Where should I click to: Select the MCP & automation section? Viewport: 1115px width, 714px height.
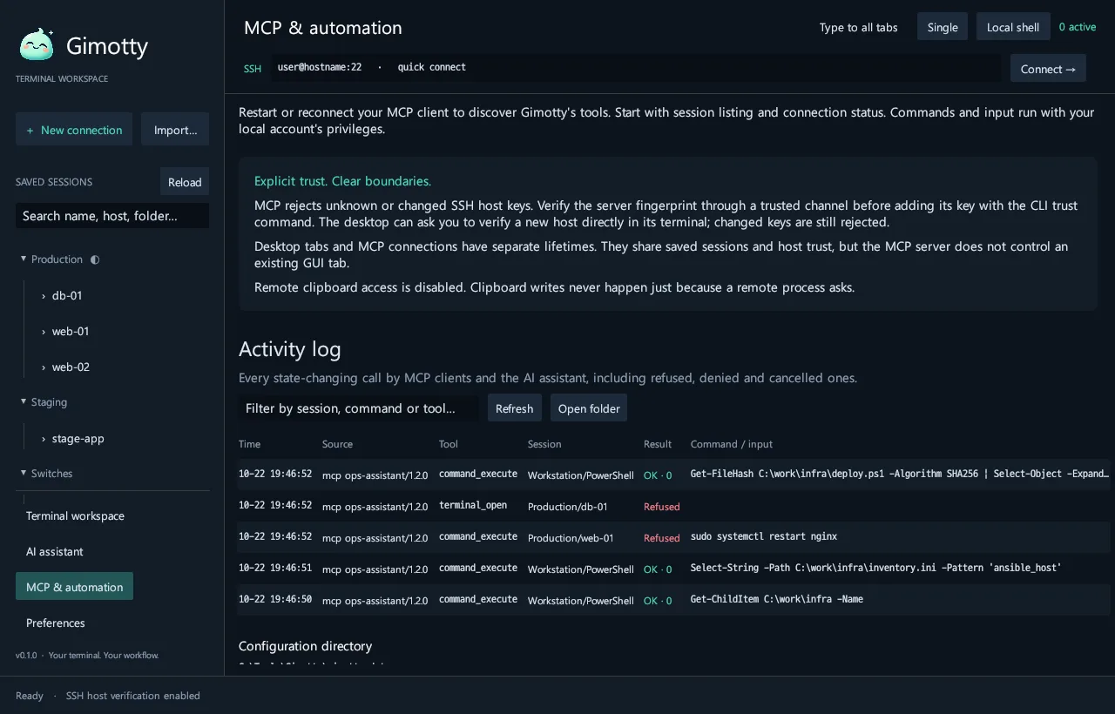[x=74, y=587]
